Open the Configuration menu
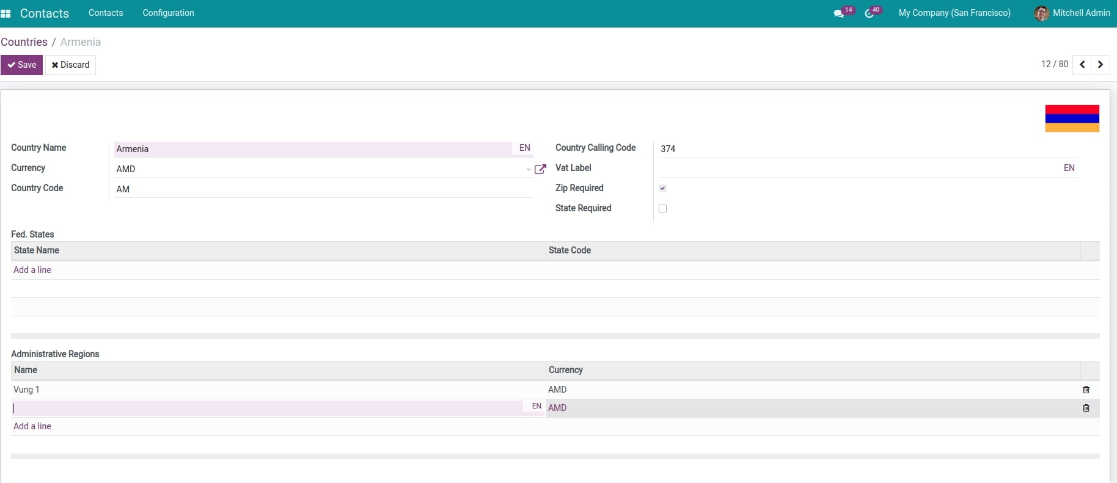Screen dimensions: 1117x483 coord(168,13)
